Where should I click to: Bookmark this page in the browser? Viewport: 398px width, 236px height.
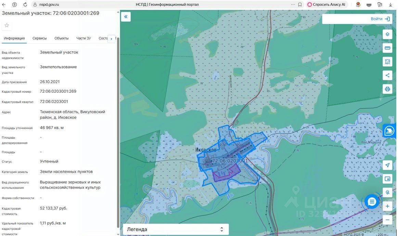point(300,5)
